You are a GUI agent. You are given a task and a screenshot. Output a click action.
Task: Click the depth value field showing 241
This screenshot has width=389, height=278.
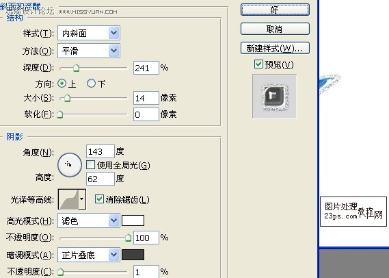click(x=146, y=68)
